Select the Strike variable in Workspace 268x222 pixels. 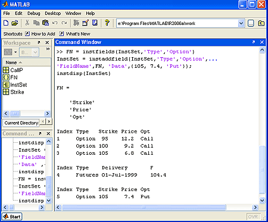point(14,92)
